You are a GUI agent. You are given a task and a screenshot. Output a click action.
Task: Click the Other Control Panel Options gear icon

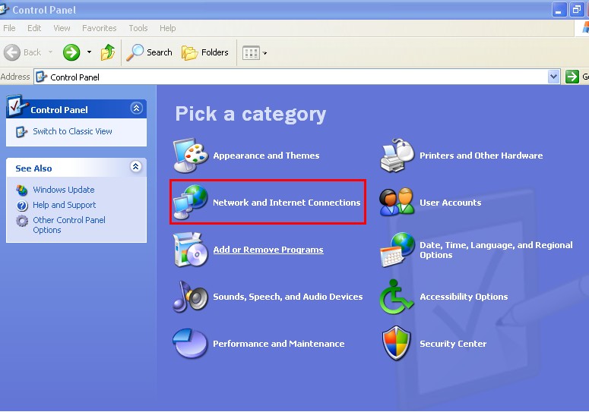[x=22, y=221]
